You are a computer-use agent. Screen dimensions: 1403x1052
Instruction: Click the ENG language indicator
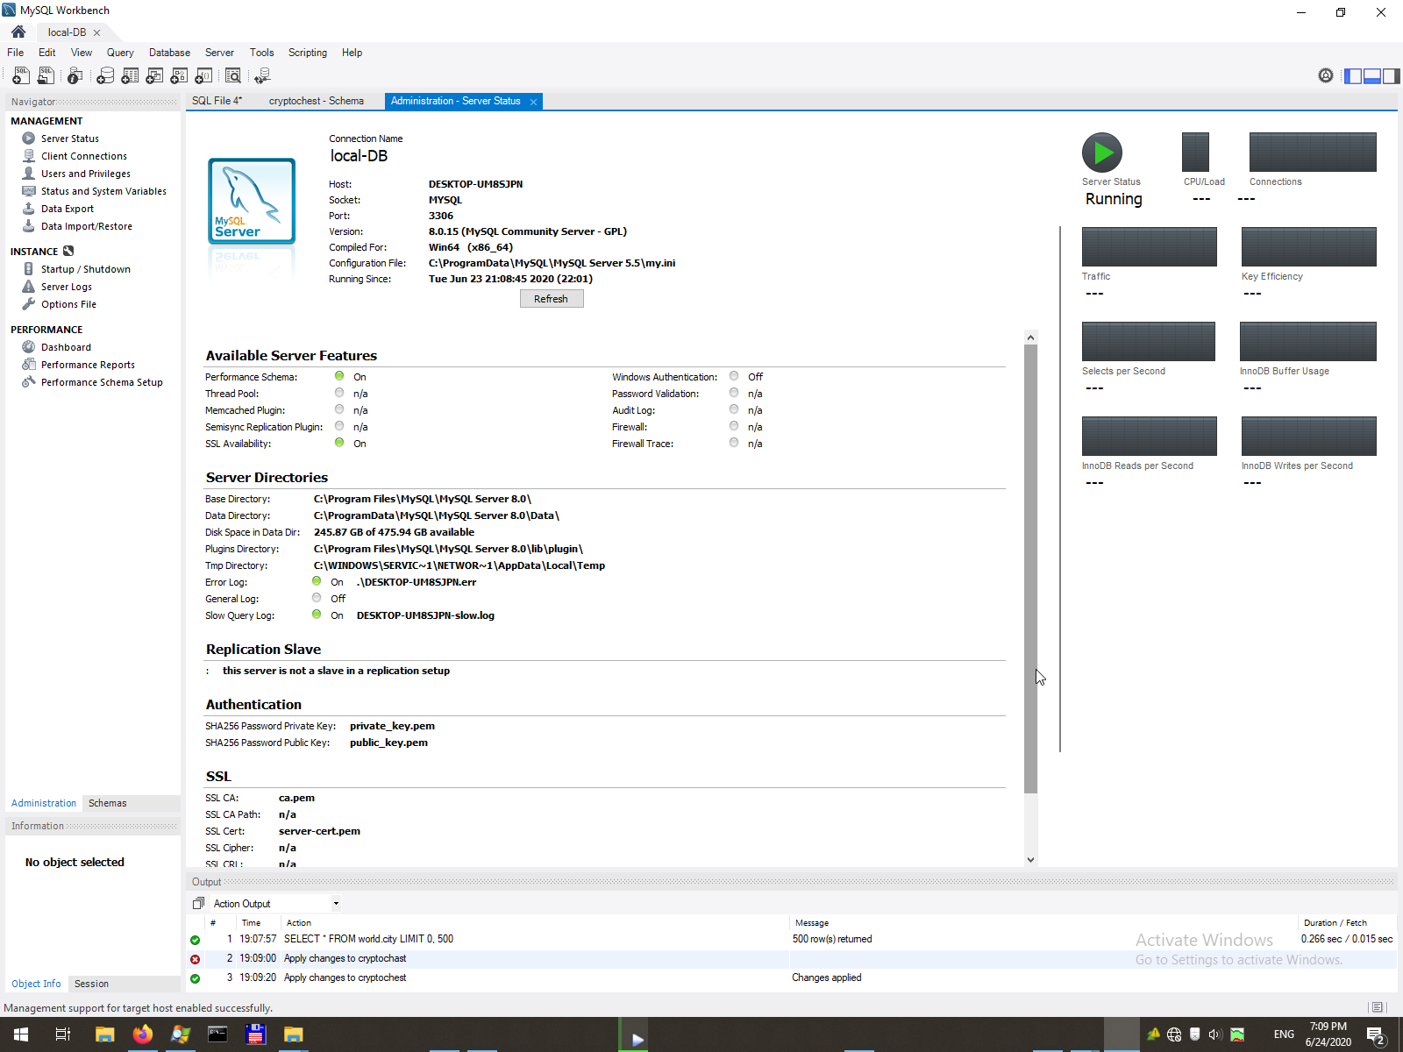tap(1284, 1034)
